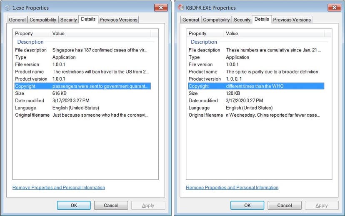
Task: Click the KBDFR.EXE title bar file icon
Action: click(181, 7)
